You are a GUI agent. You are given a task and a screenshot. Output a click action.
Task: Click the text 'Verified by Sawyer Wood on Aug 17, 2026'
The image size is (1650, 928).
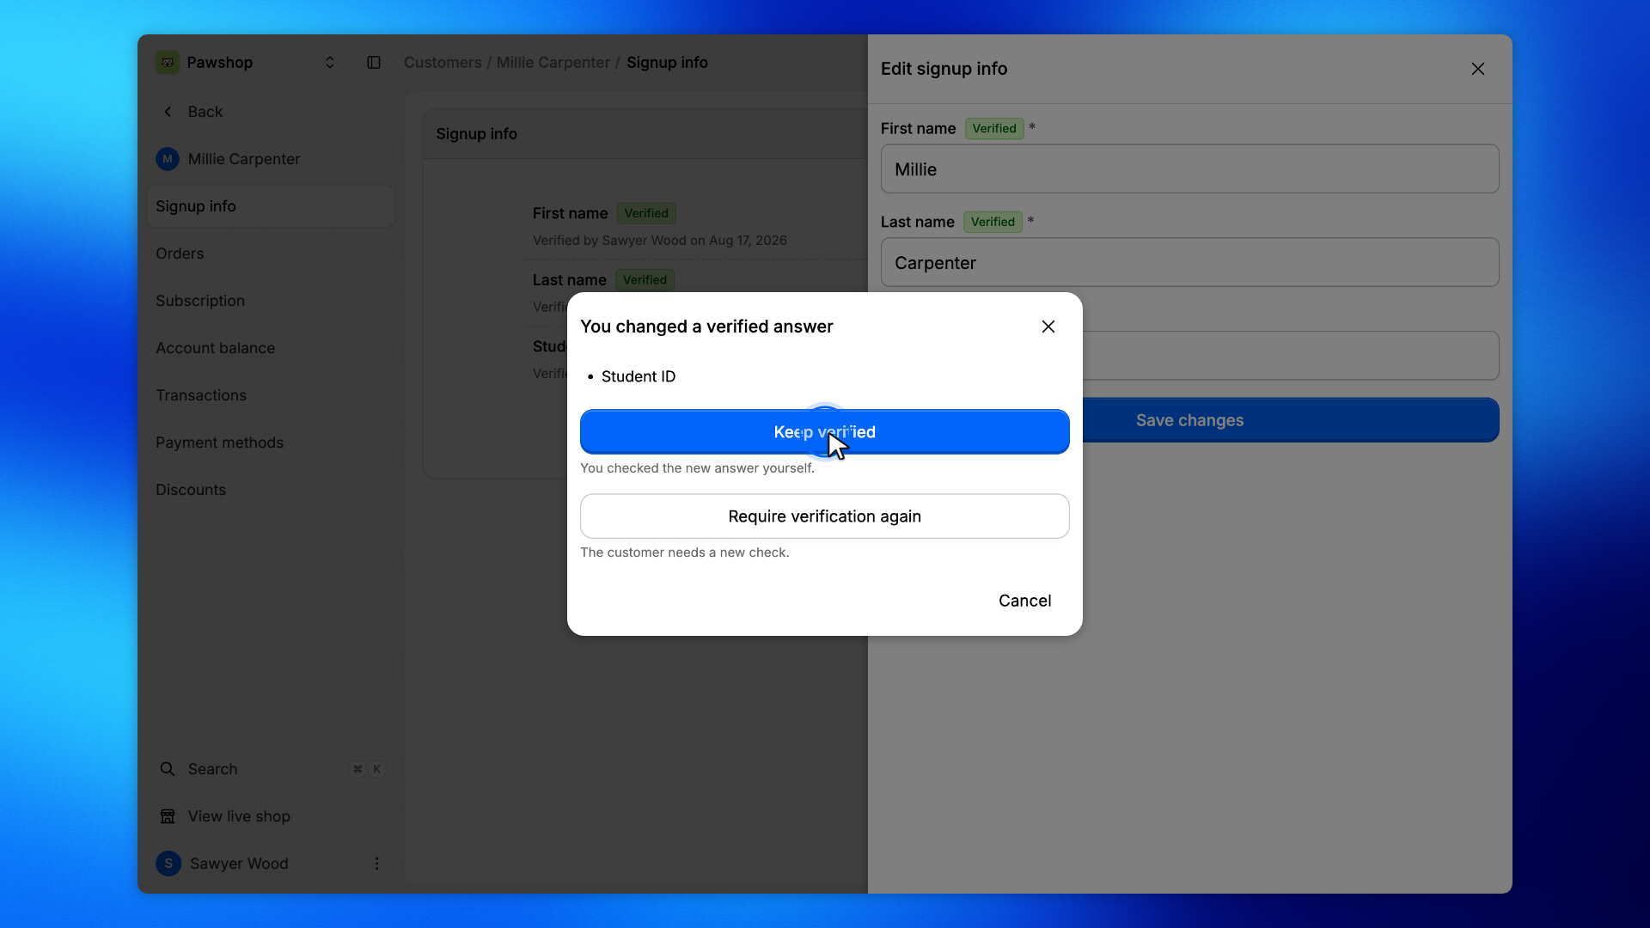coord(659,241)
